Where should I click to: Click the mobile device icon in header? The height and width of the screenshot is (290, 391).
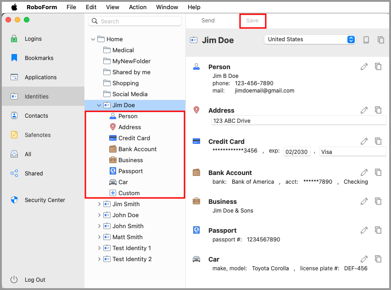tap(366, 40)
